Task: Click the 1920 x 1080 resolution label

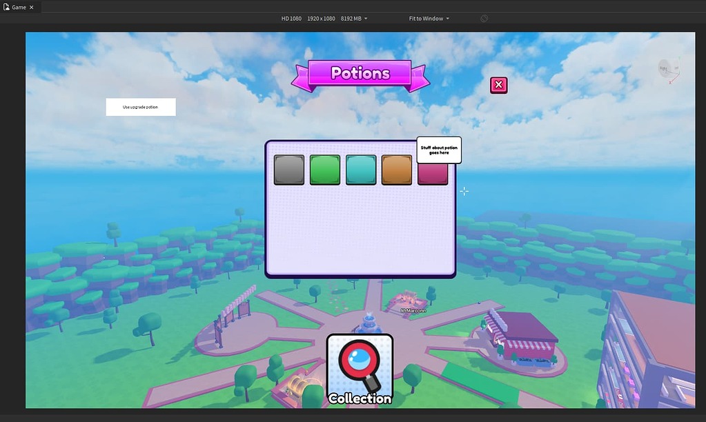Action: 320,18
